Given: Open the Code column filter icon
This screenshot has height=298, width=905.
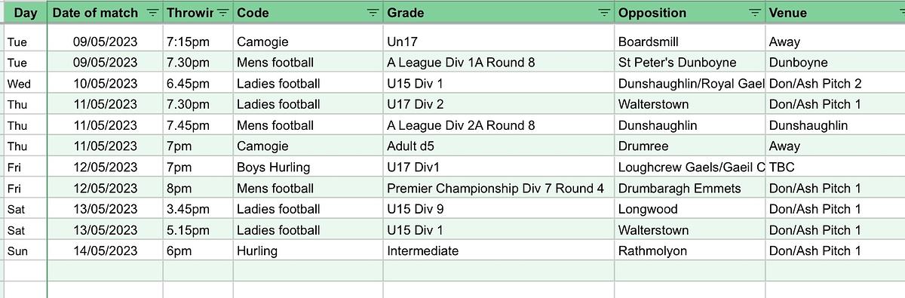Looking at the screenshot, I should click(373, 13).
